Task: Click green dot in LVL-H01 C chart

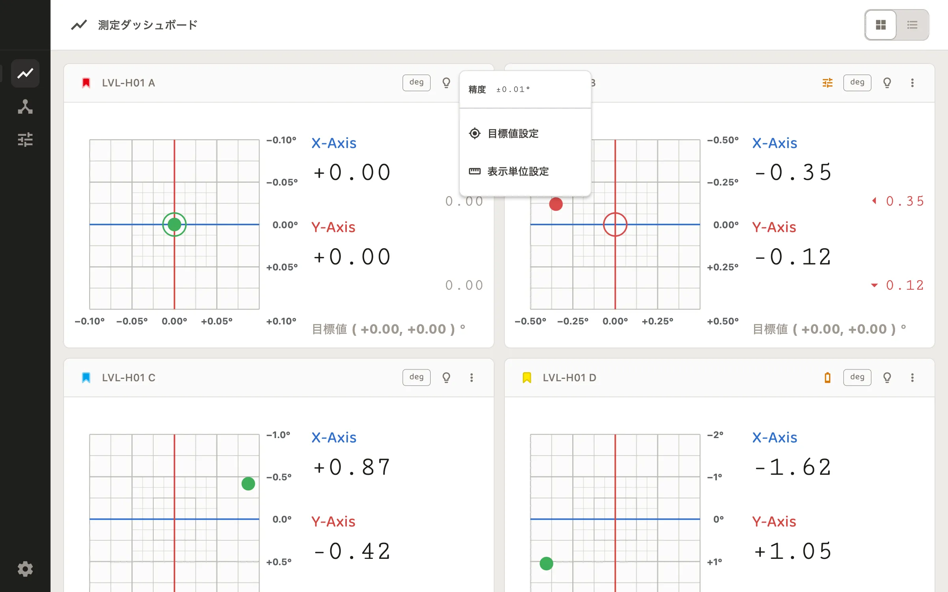Action: 248,483
